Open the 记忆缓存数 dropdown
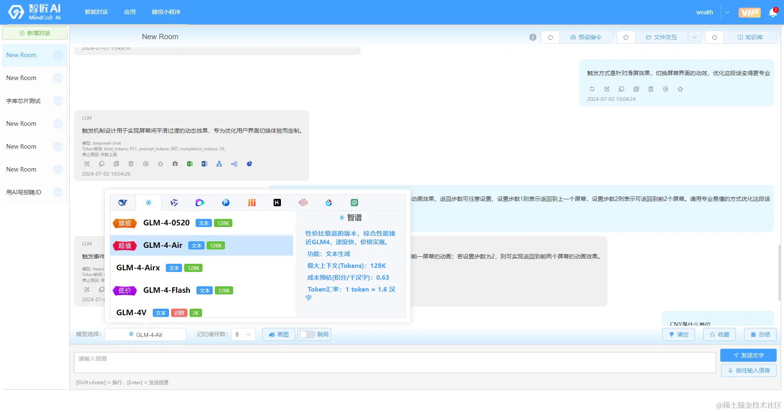This screenshot has height=412, width=784. click(243, 334)
